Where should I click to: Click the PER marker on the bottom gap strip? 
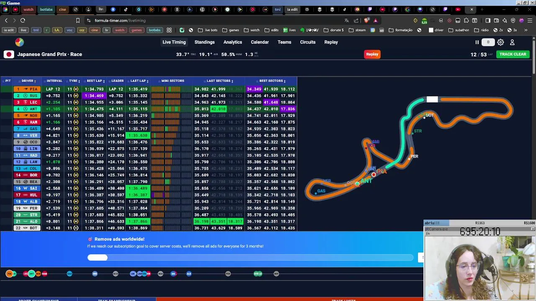[228, 274]
